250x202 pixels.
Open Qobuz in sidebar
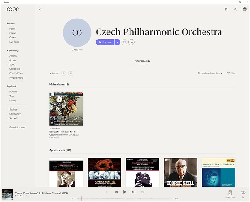click(x=13, y=37)
